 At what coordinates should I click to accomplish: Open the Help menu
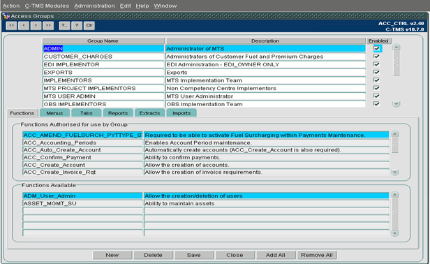[142, 6]
